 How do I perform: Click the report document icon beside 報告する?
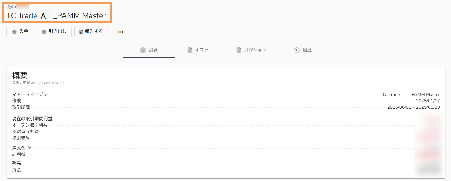[x=81, y=32]
